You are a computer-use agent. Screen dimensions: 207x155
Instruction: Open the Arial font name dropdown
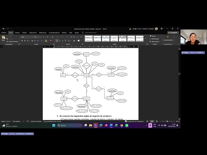point(27,37)
